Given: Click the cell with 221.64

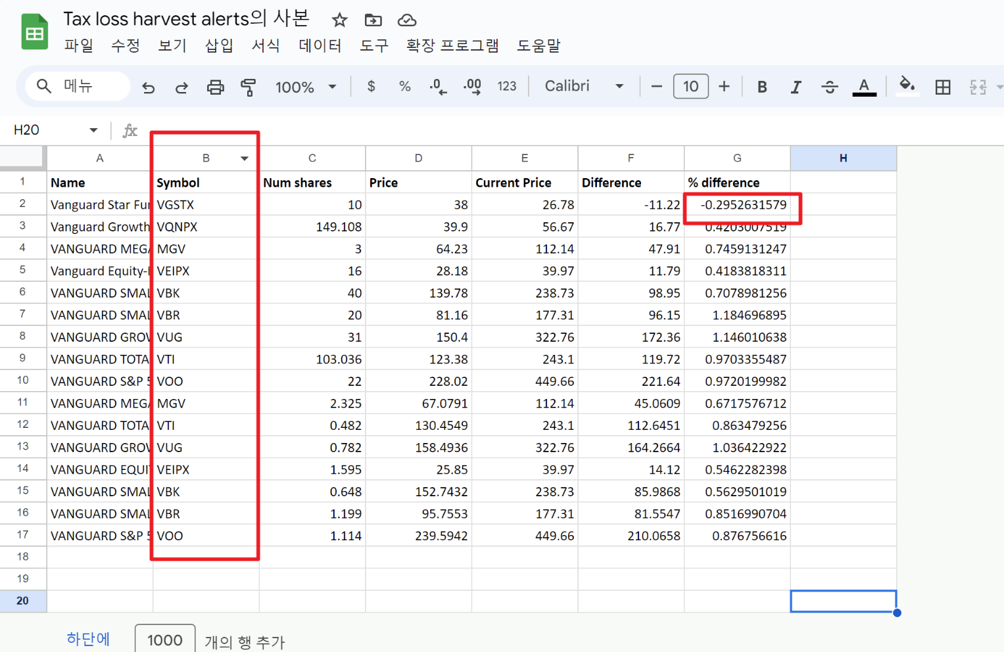Looking at the screenshot, I should 631,381.
